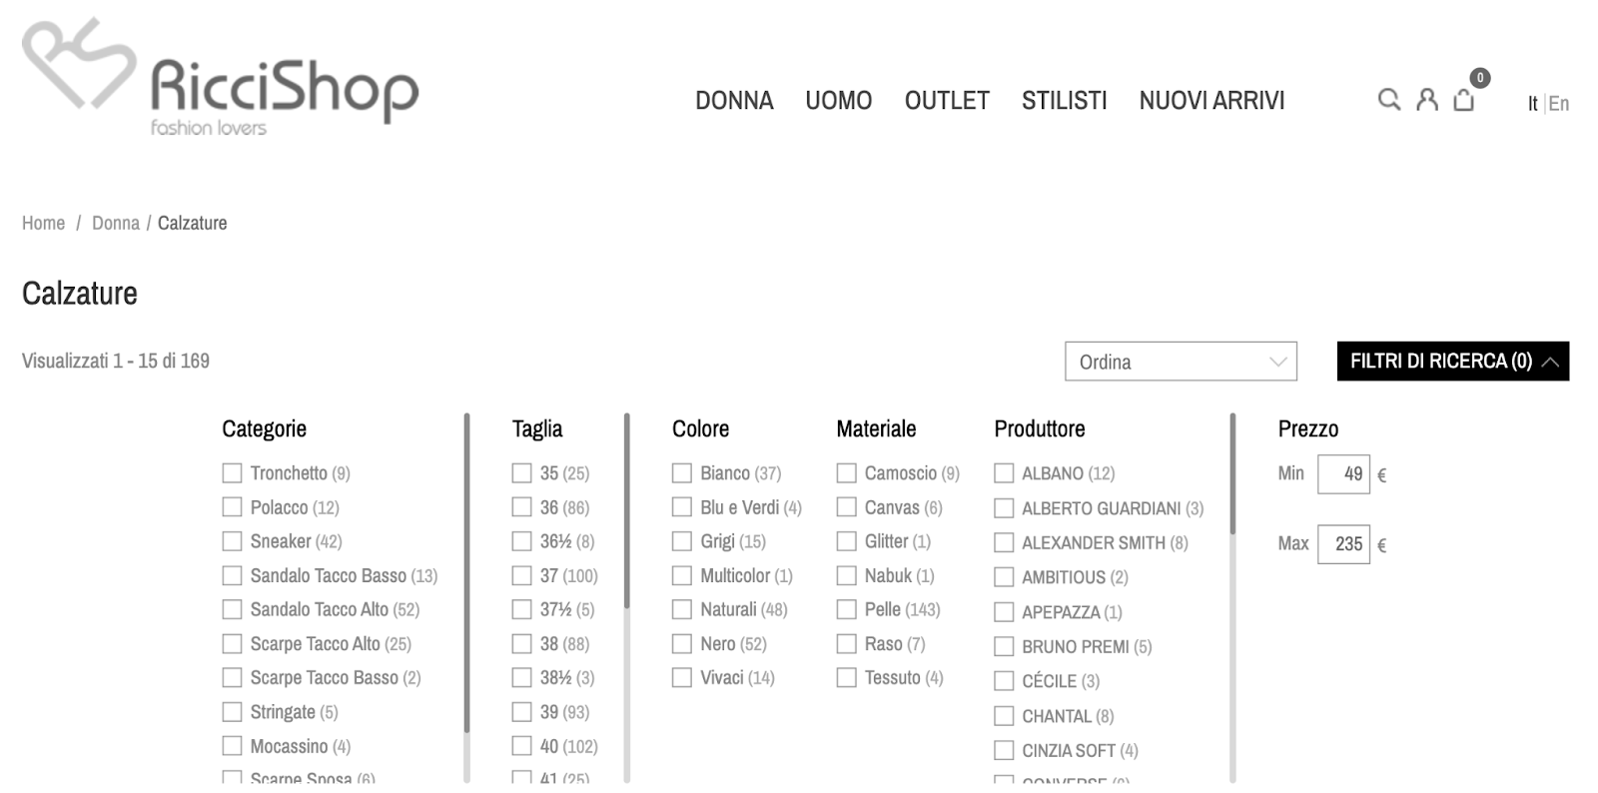1598x793 pixels.
Task: Select the ALBANO brand checkbox
Action: tap(1004, 473)
